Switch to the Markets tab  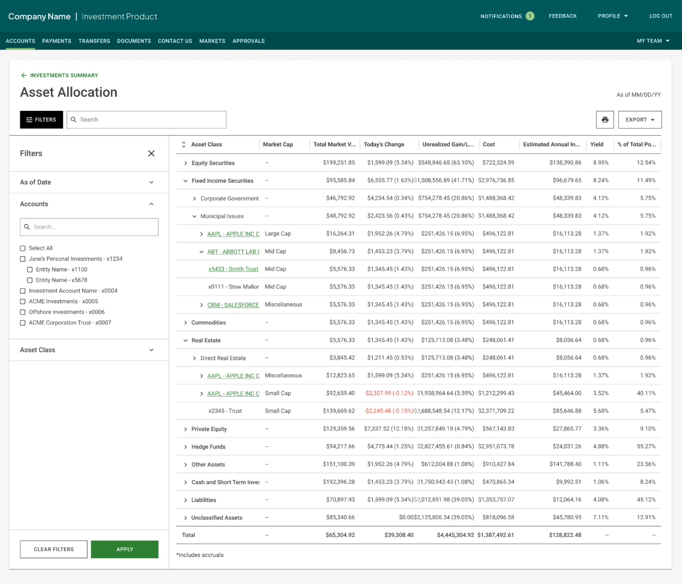(x=212, y=41)
